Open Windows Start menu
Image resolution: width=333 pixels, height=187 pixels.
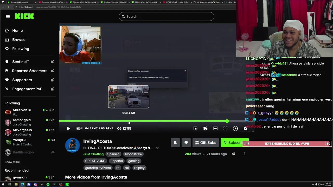coord(3,184)
